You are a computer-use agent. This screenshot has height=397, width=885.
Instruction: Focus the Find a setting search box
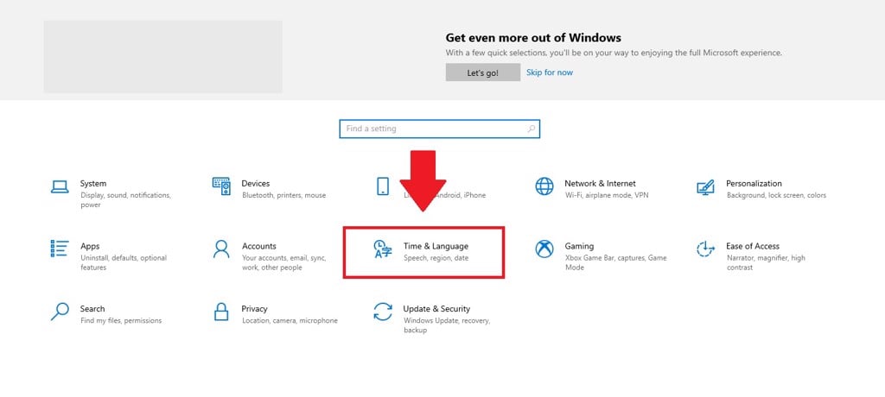pos(440,129)
